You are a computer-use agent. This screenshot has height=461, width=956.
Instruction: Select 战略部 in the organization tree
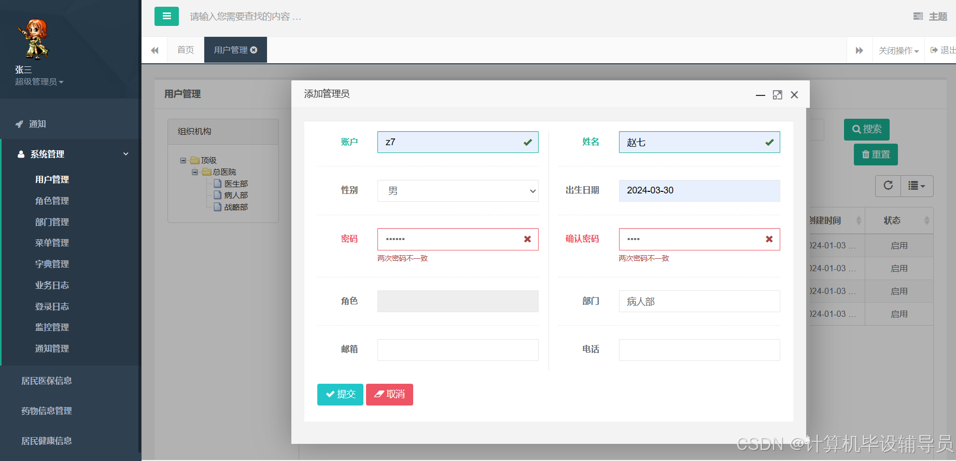coord(236,207)
